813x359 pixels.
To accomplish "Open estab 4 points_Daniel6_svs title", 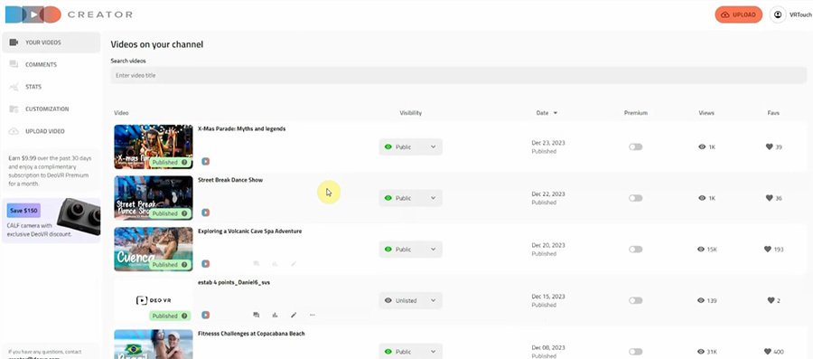I will (234, 283).
